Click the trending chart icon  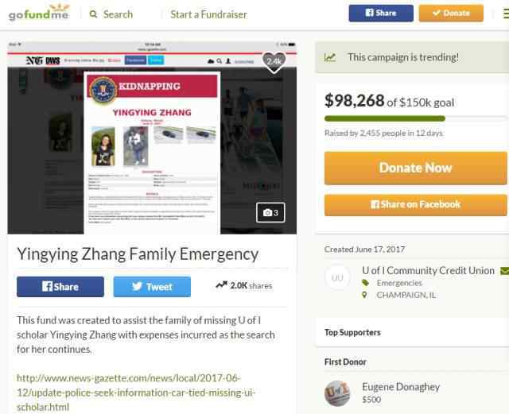point(330,57)
